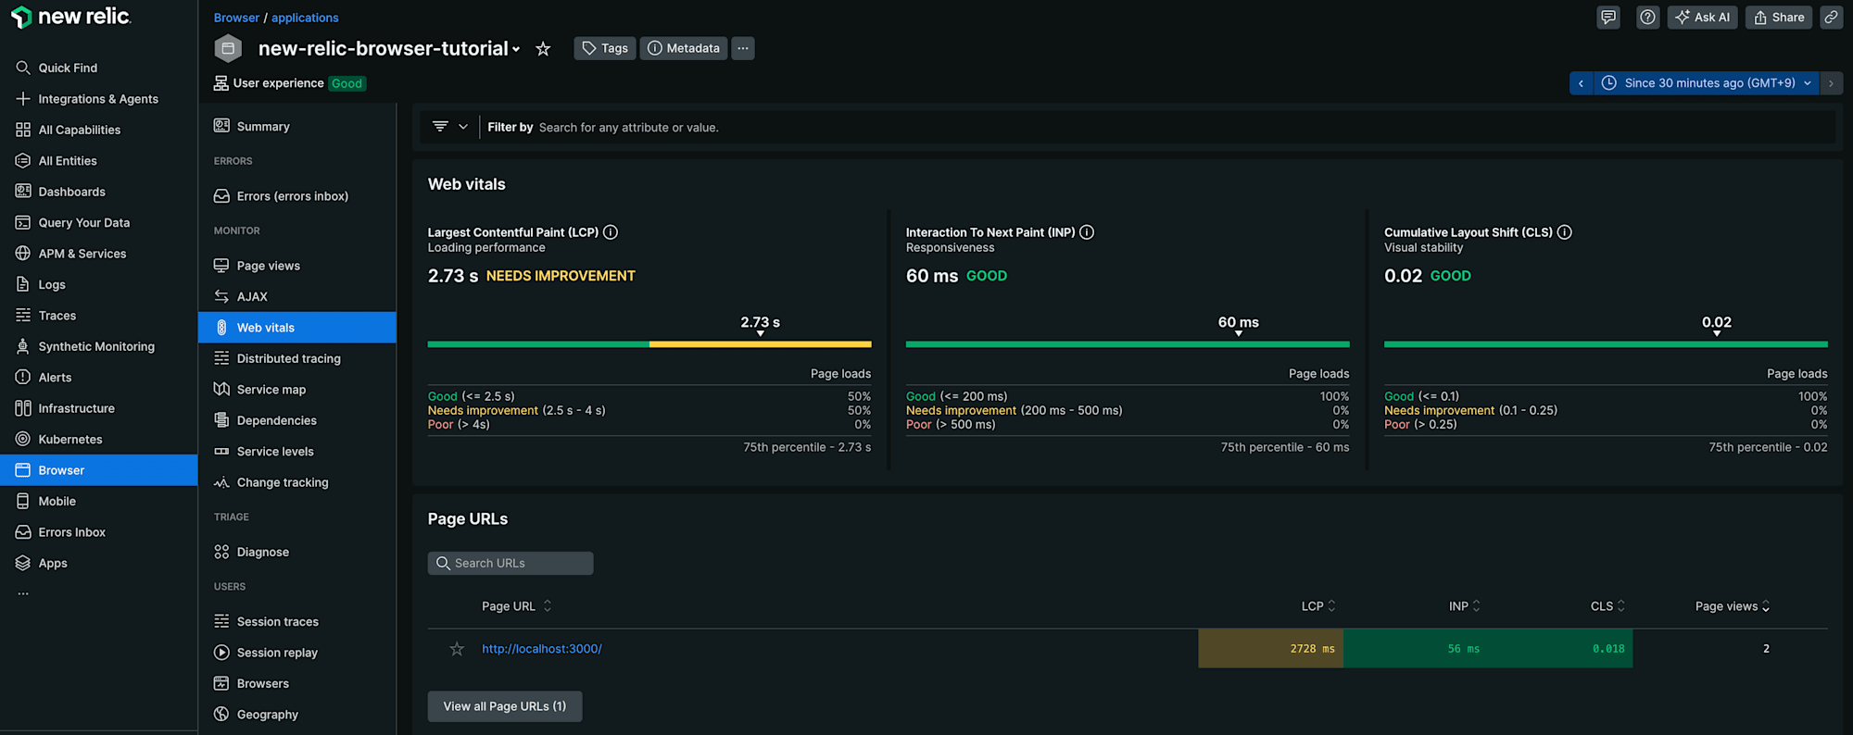The width and height of the screenshot is (1853, 735).
Task: Show LCP info tooltip icon
Action: click(611, 232)
